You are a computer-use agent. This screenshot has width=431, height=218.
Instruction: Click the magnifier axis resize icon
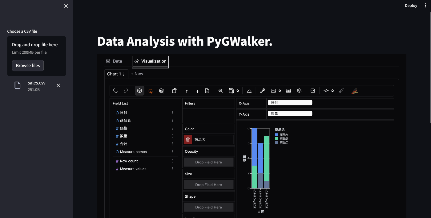[x=220, y=91]
